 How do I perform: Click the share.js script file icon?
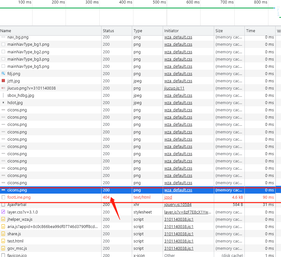pos(3,234)
